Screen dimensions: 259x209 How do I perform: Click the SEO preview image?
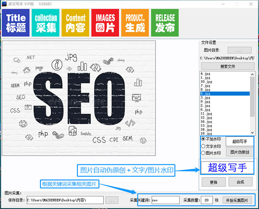point(79,98)
